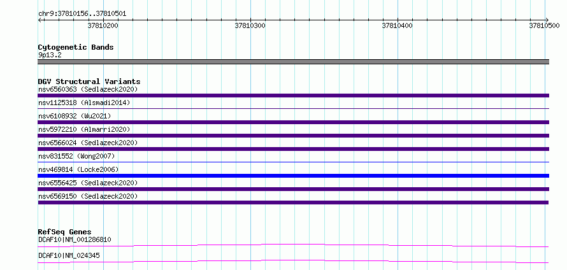This screenshot has height=270, width=567.
Task: Select the RefSeq Genes track title
Action: coord(65,232)
